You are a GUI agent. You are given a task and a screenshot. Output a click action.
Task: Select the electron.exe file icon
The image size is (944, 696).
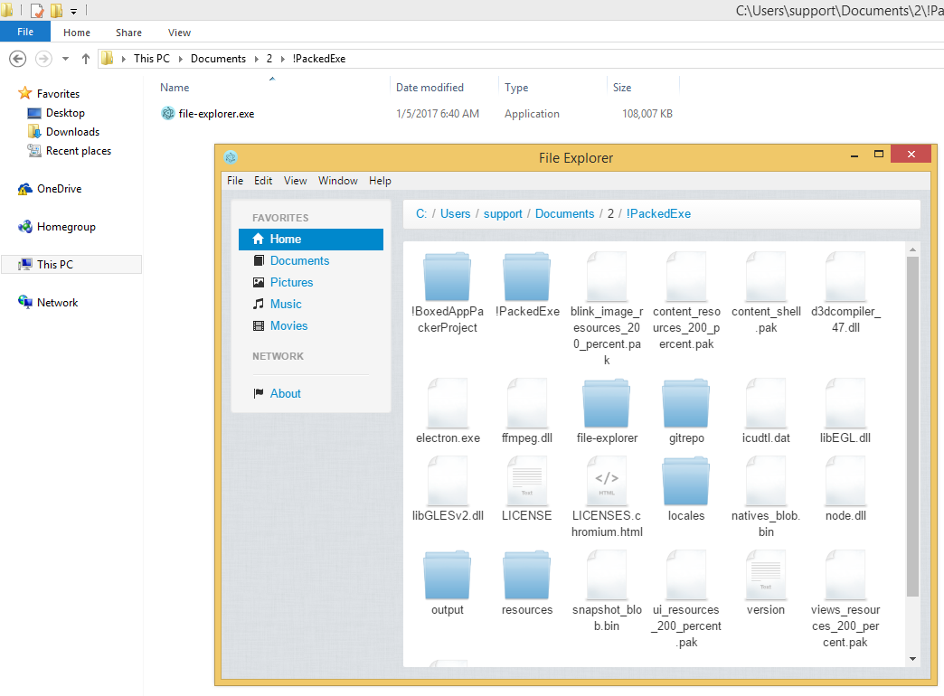click(x=448, y=403)
